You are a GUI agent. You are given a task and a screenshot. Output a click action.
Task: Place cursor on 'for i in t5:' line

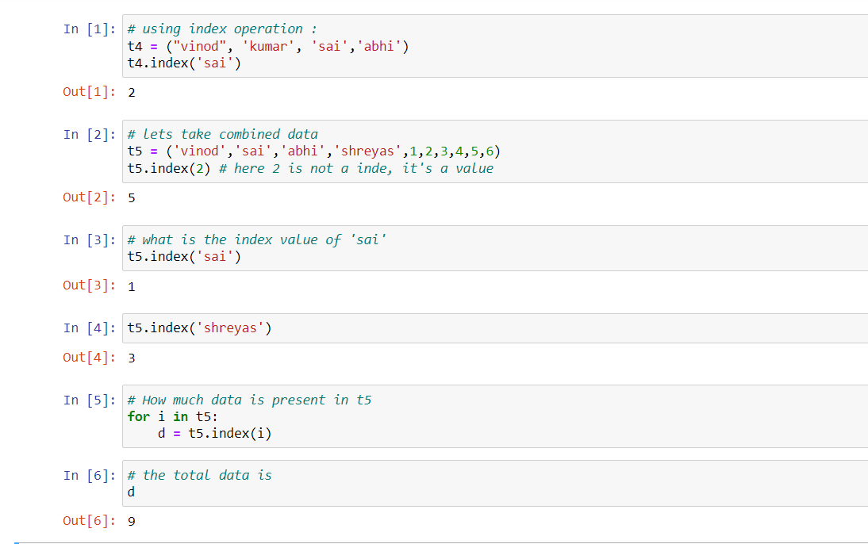point(173,416)
